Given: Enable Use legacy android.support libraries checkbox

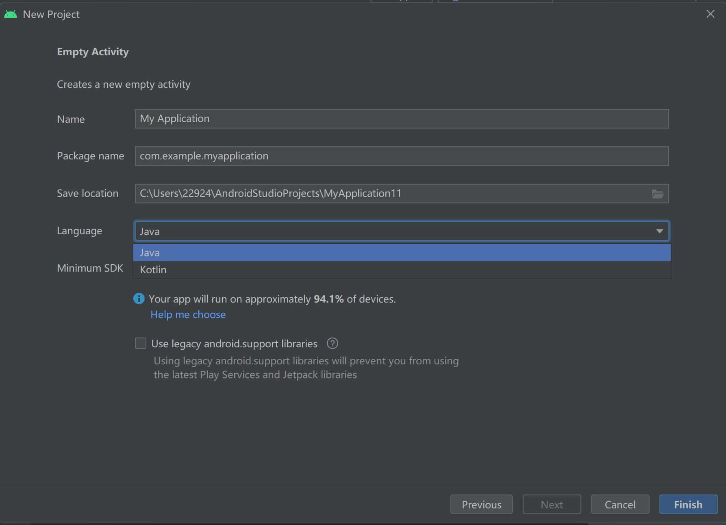Looking at the screenshot, I should [x=141, y=344].
